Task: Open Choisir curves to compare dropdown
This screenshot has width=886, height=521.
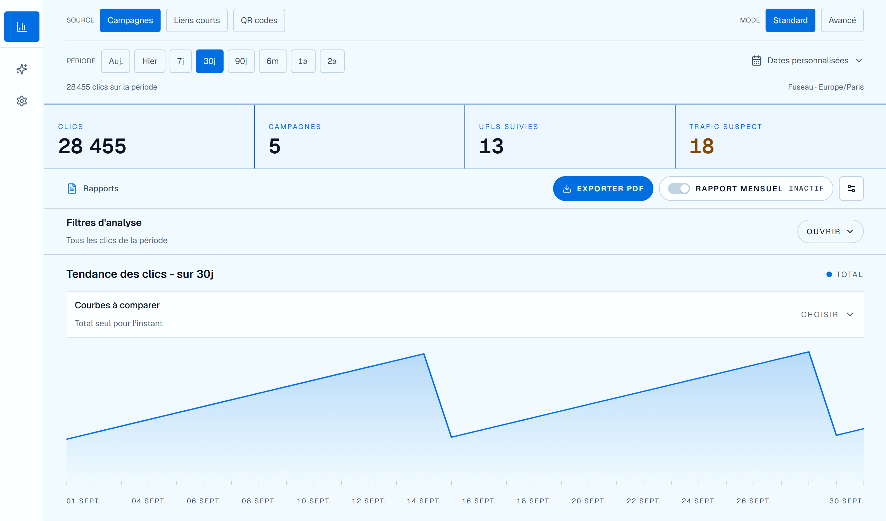Action: click(x=827, y=314)
